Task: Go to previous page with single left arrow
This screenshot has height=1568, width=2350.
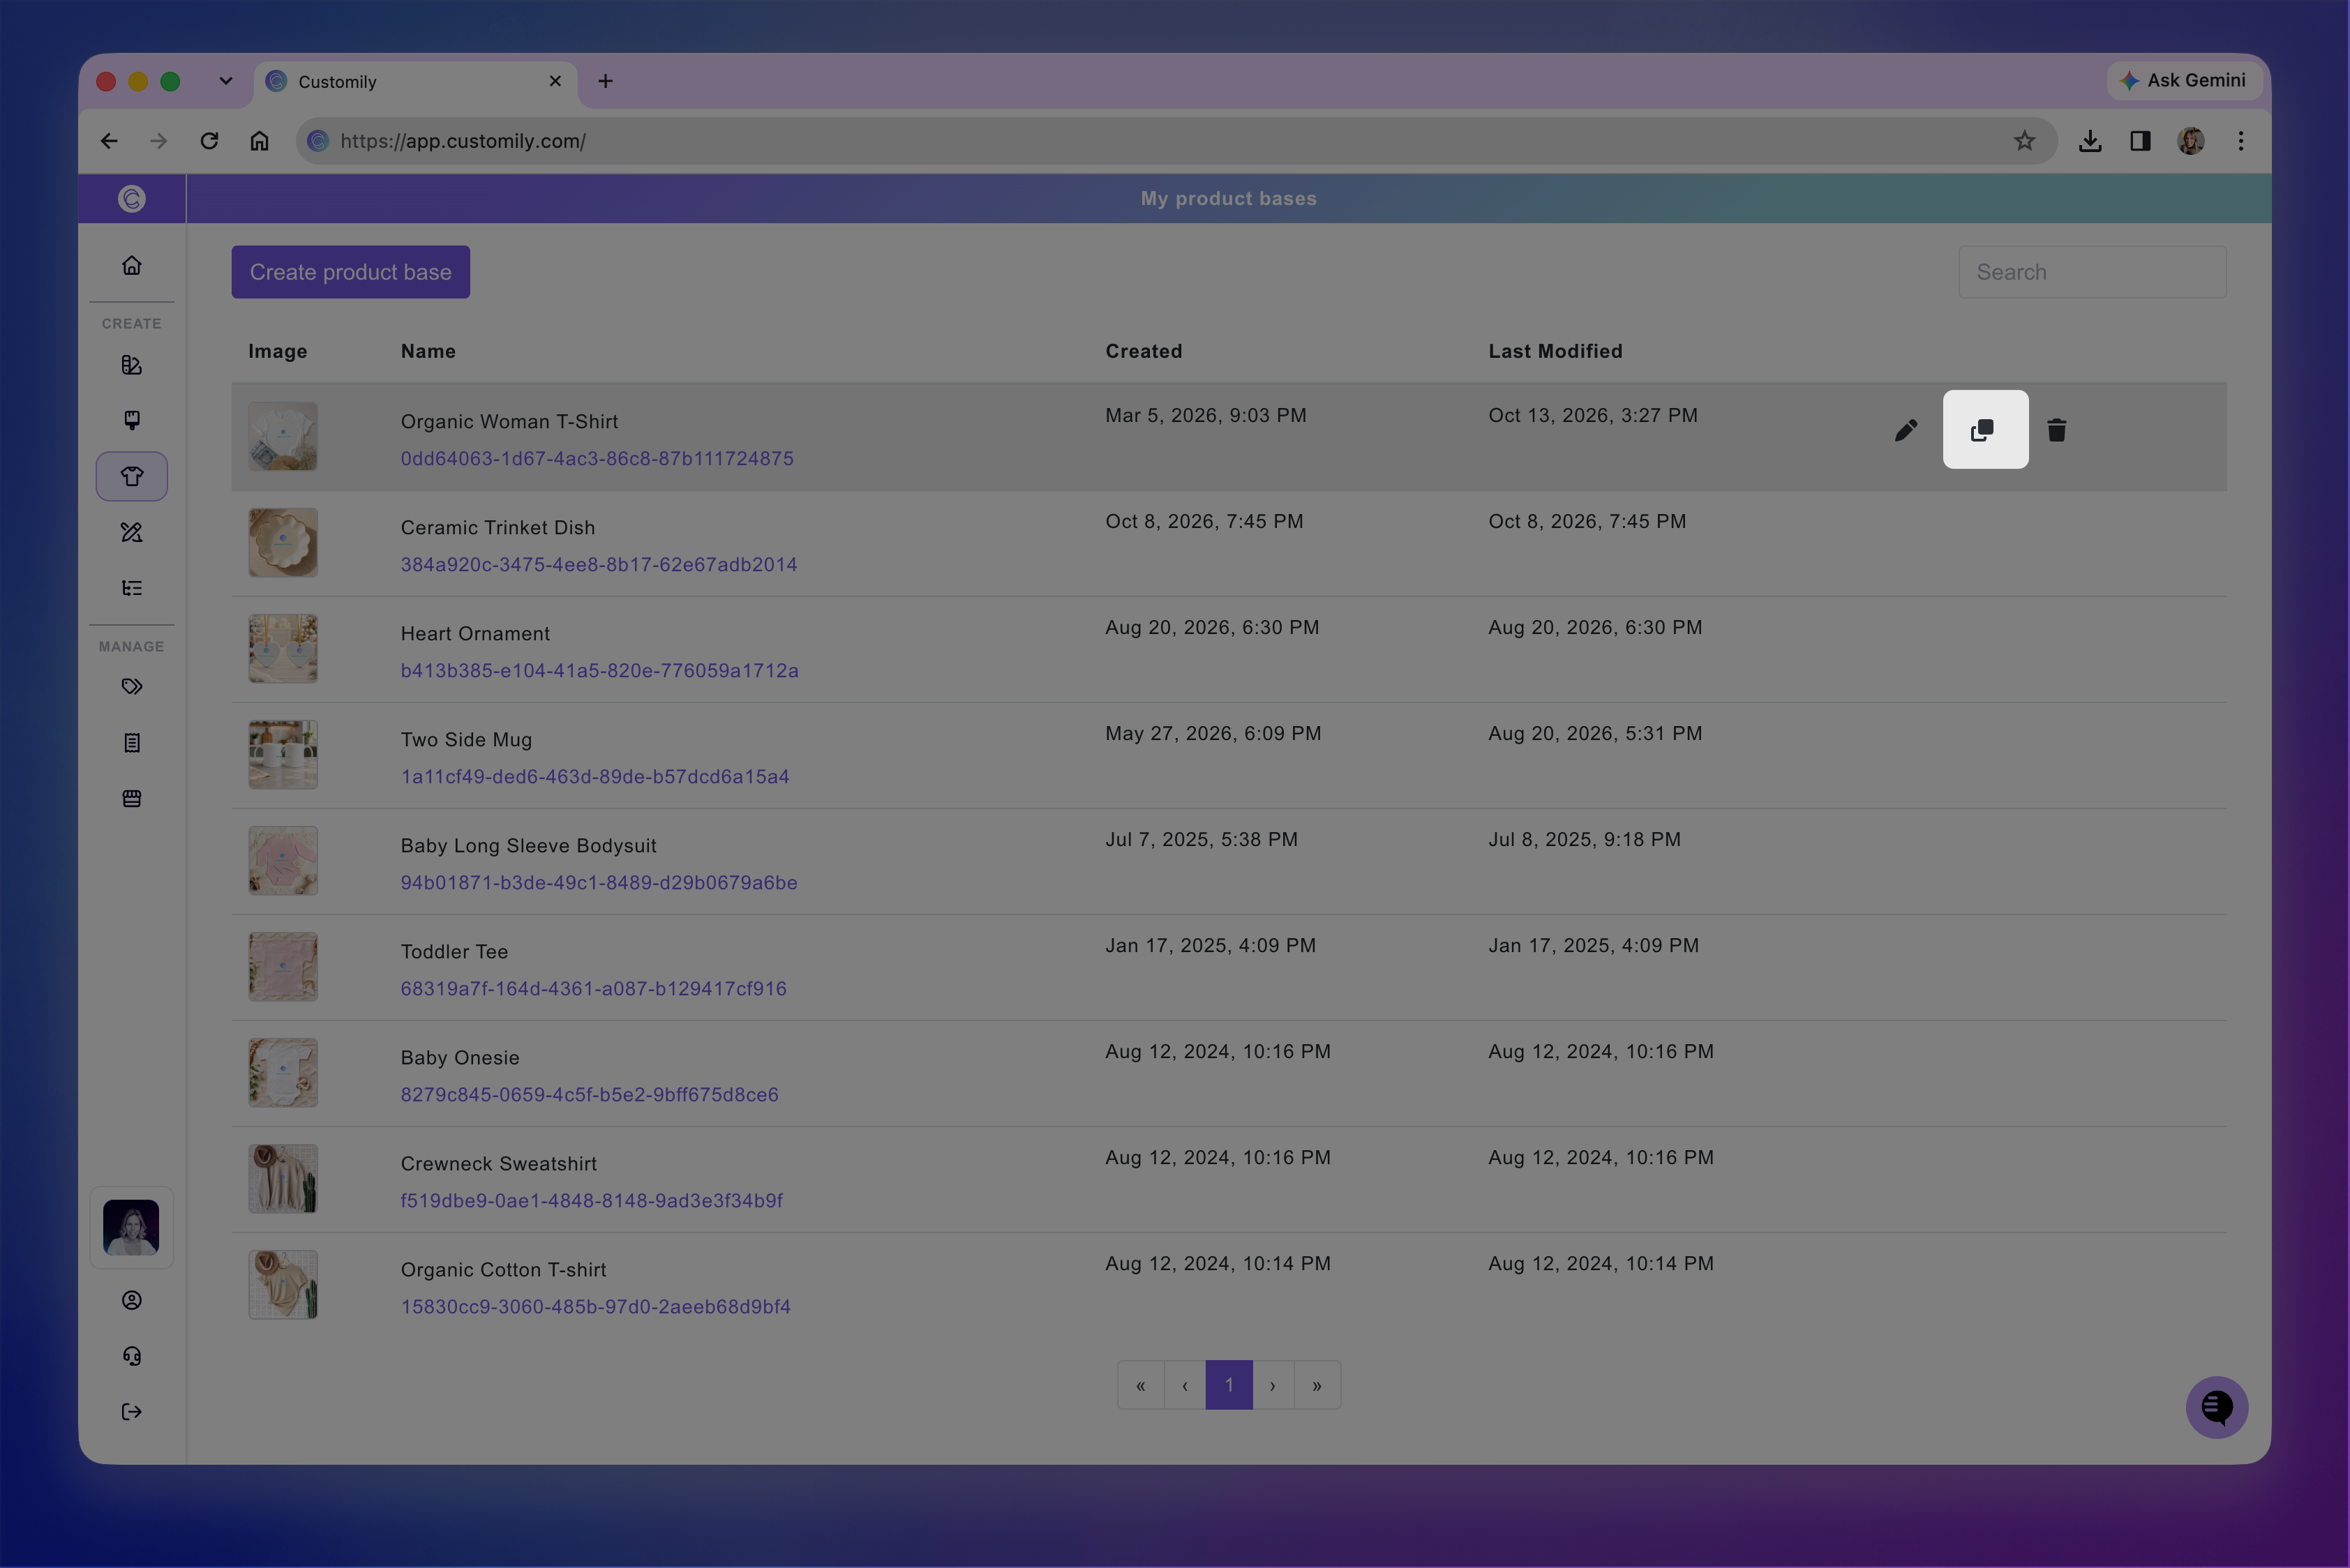Action: tap(1185, 1385)
